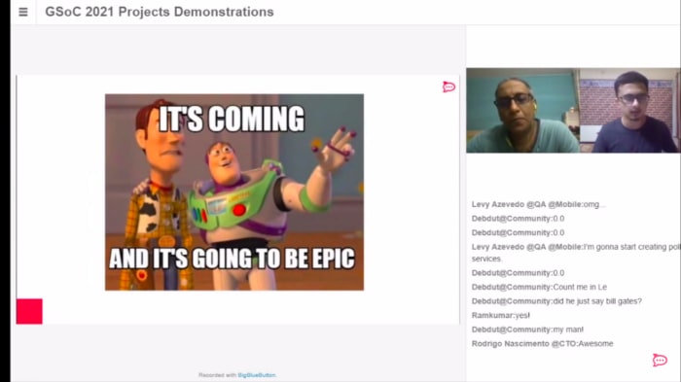The height and width of the screenshot is (382, 681).
Task: Click the red square on the slide
Action: pyautogui.click(x=29, y=311)
